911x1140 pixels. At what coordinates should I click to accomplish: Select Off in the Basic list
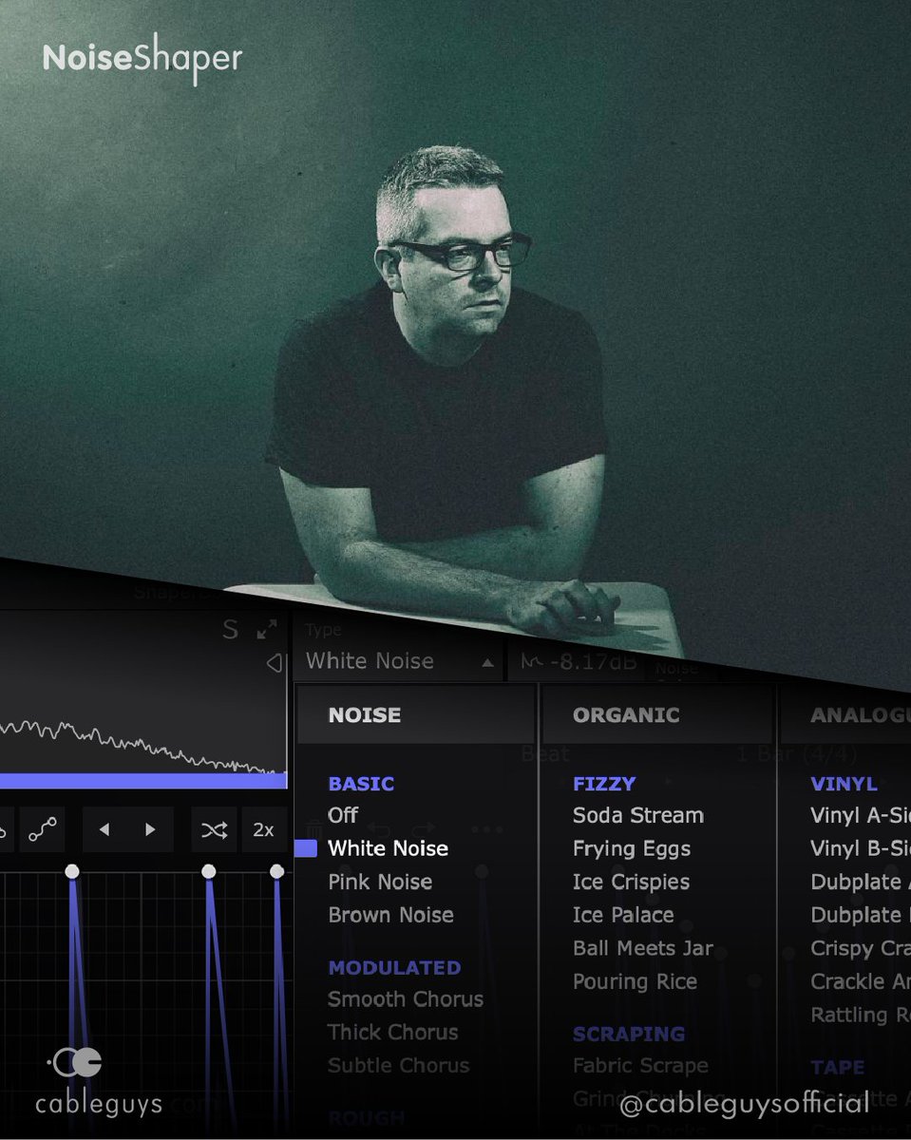click(x=343, y=815)
